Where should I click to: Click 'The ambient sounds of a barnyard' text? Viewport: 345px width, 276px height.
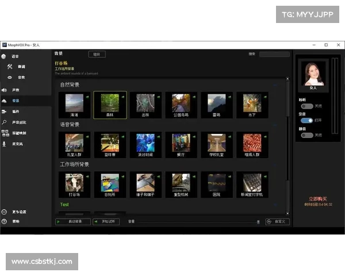[76, 73]
